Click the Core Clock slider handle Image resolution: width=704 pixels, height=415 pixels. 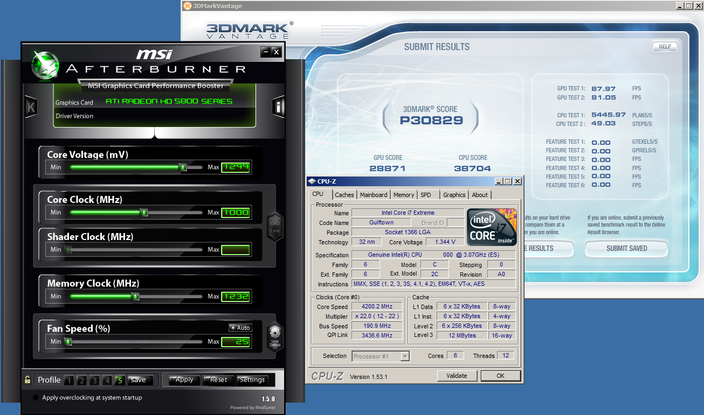tap(144, 213)
